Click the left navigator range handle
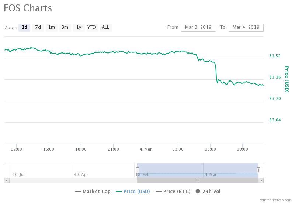Viewport: 295px width, 203px height. pos(137,170)
